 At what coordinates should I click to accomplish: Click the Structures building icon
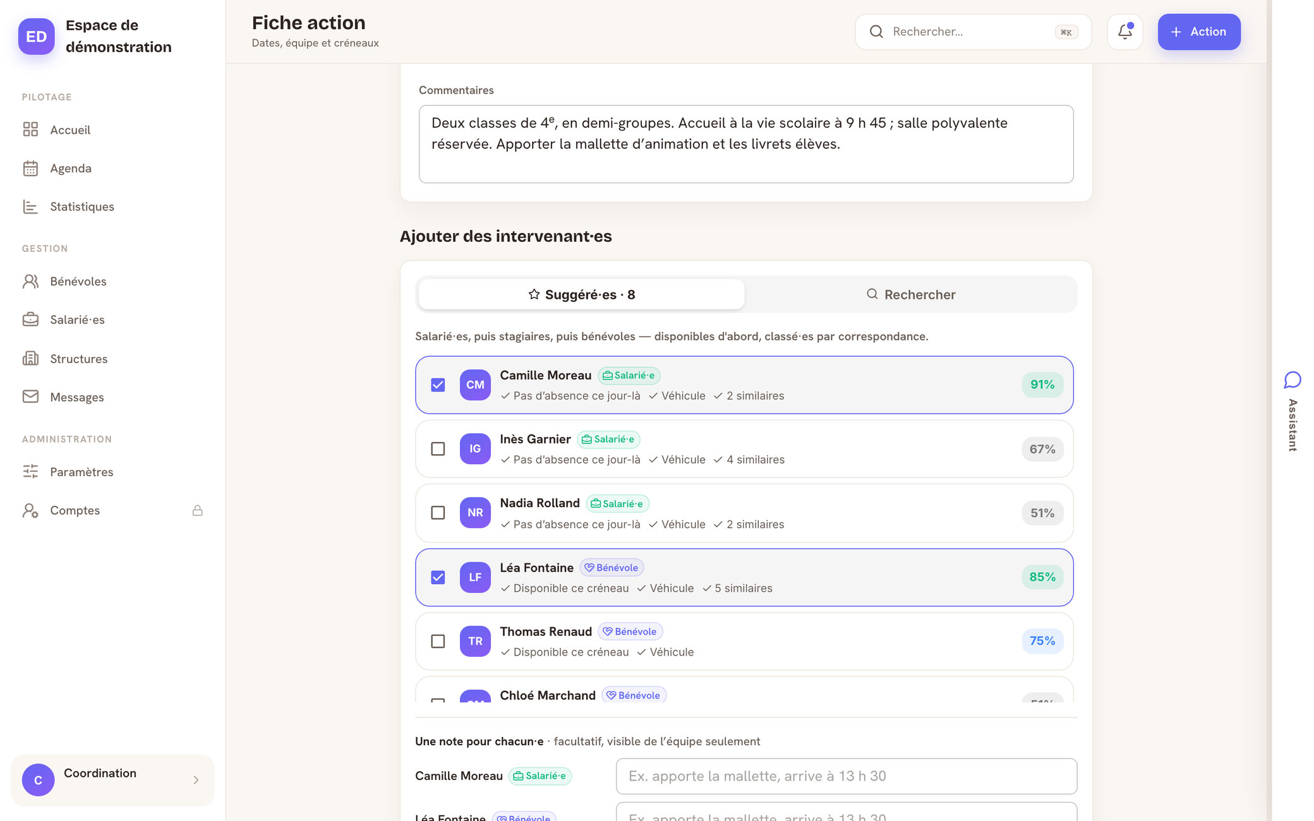point(30,359)
